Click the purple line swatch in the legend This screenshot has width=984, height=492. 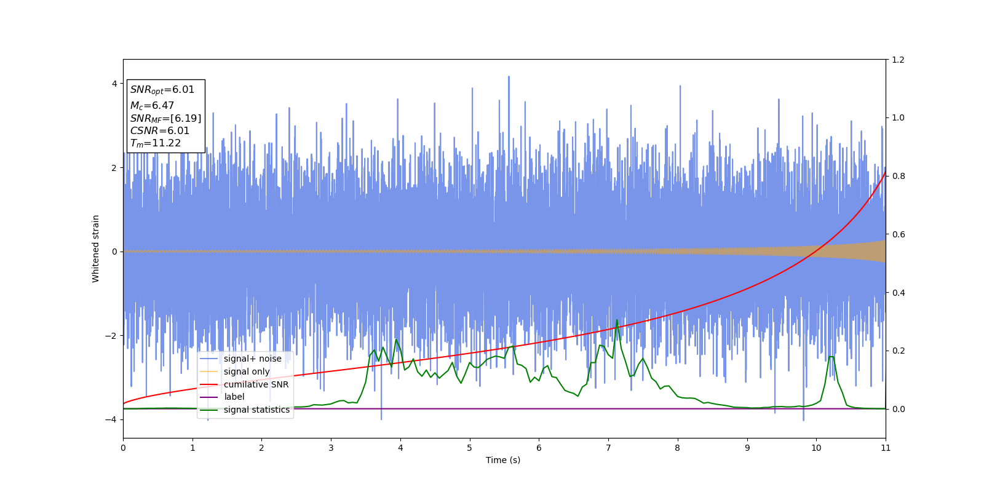209,397
